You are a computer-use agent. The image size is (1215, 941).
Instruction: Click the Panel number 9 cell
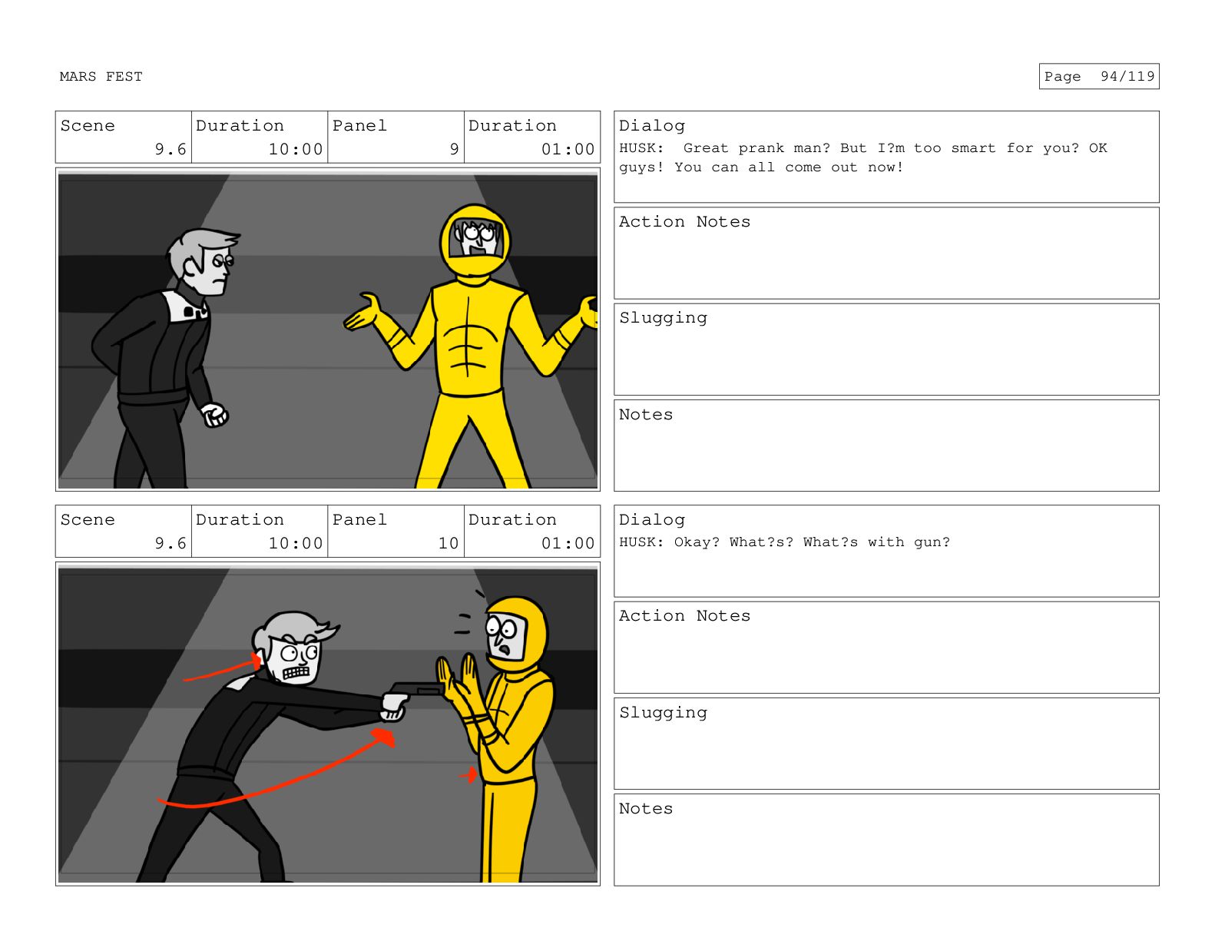coord(396,138)
